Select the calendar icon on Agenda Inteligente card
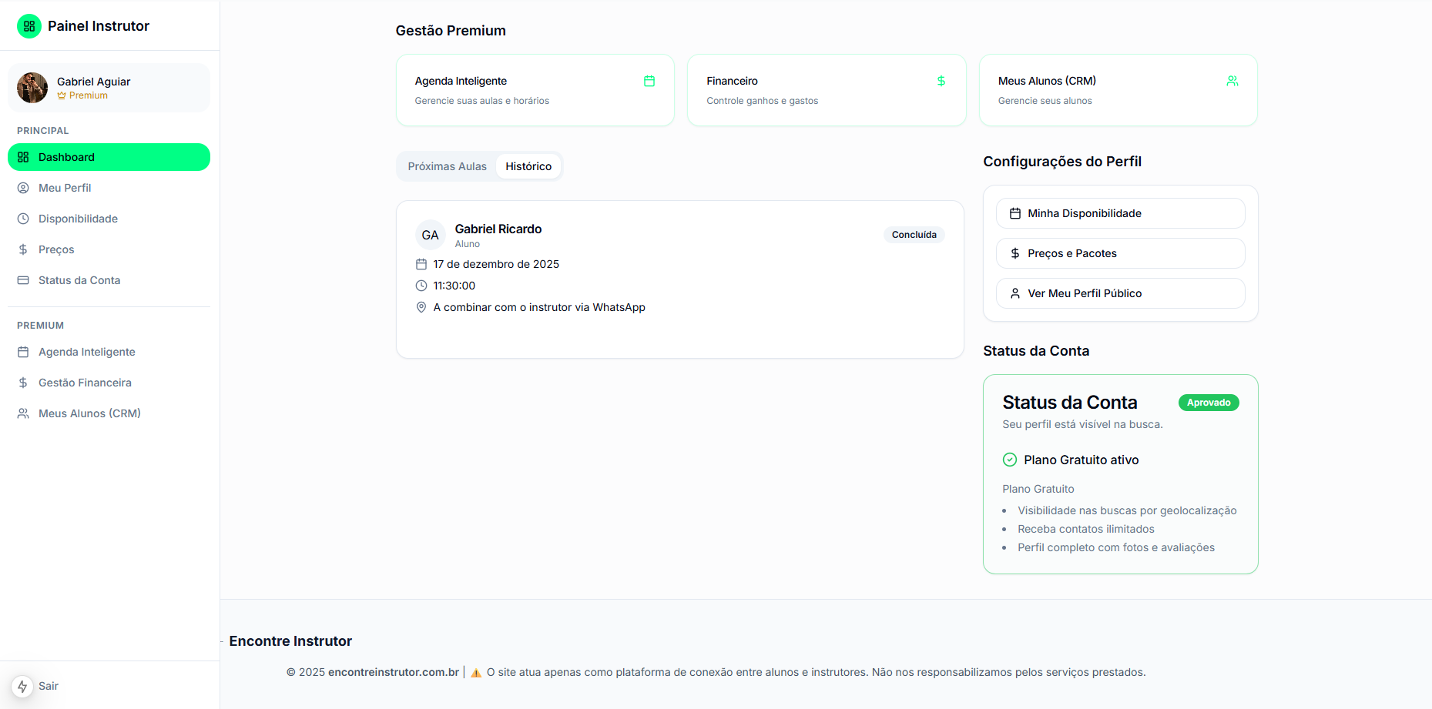The width and height of the screenshot is (1432, 709). (649, 80)
